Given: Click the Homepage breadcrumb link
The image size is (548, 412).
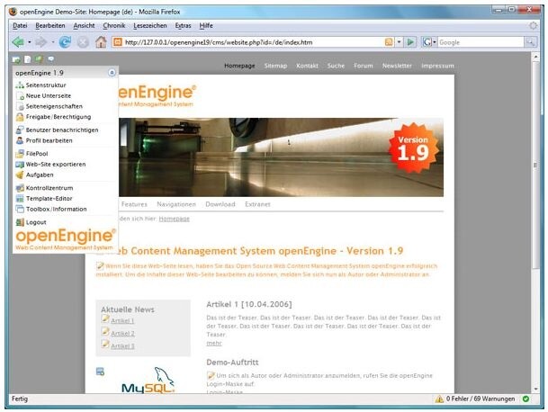Looking at the screenshot, I should coord(174,219).
